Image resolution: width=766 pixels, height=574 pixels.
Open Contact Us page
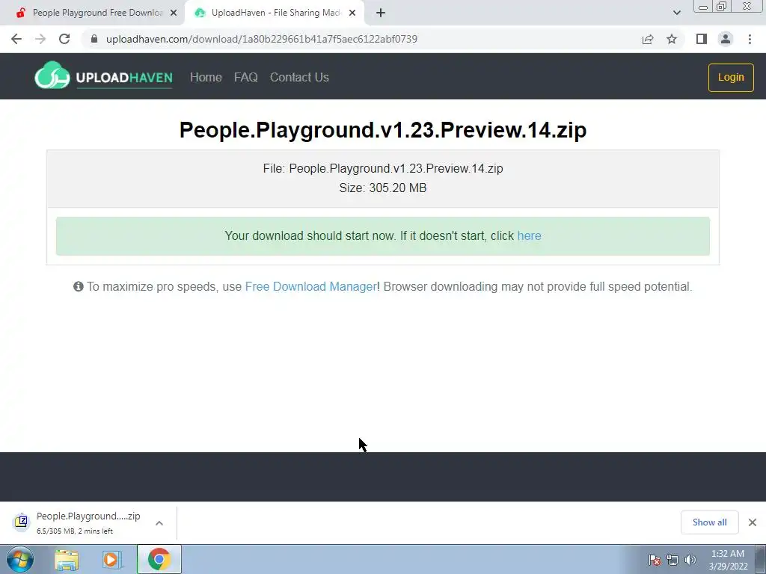[x=299, y=77]
